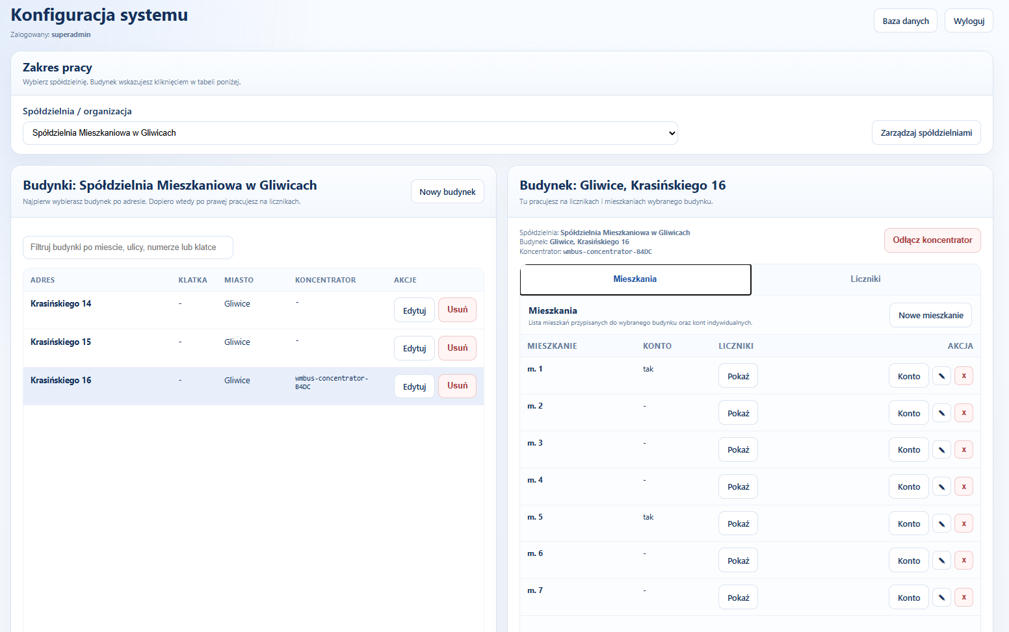Open Konto for apartment m. 6
Viewport: 1009px width, 632px height.
[x=909, y=561]
